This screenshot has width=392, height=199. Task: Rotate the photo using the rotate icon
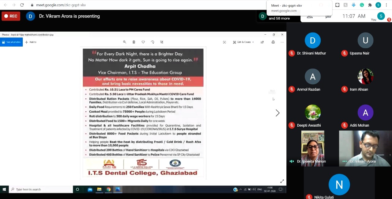[153, 42]
